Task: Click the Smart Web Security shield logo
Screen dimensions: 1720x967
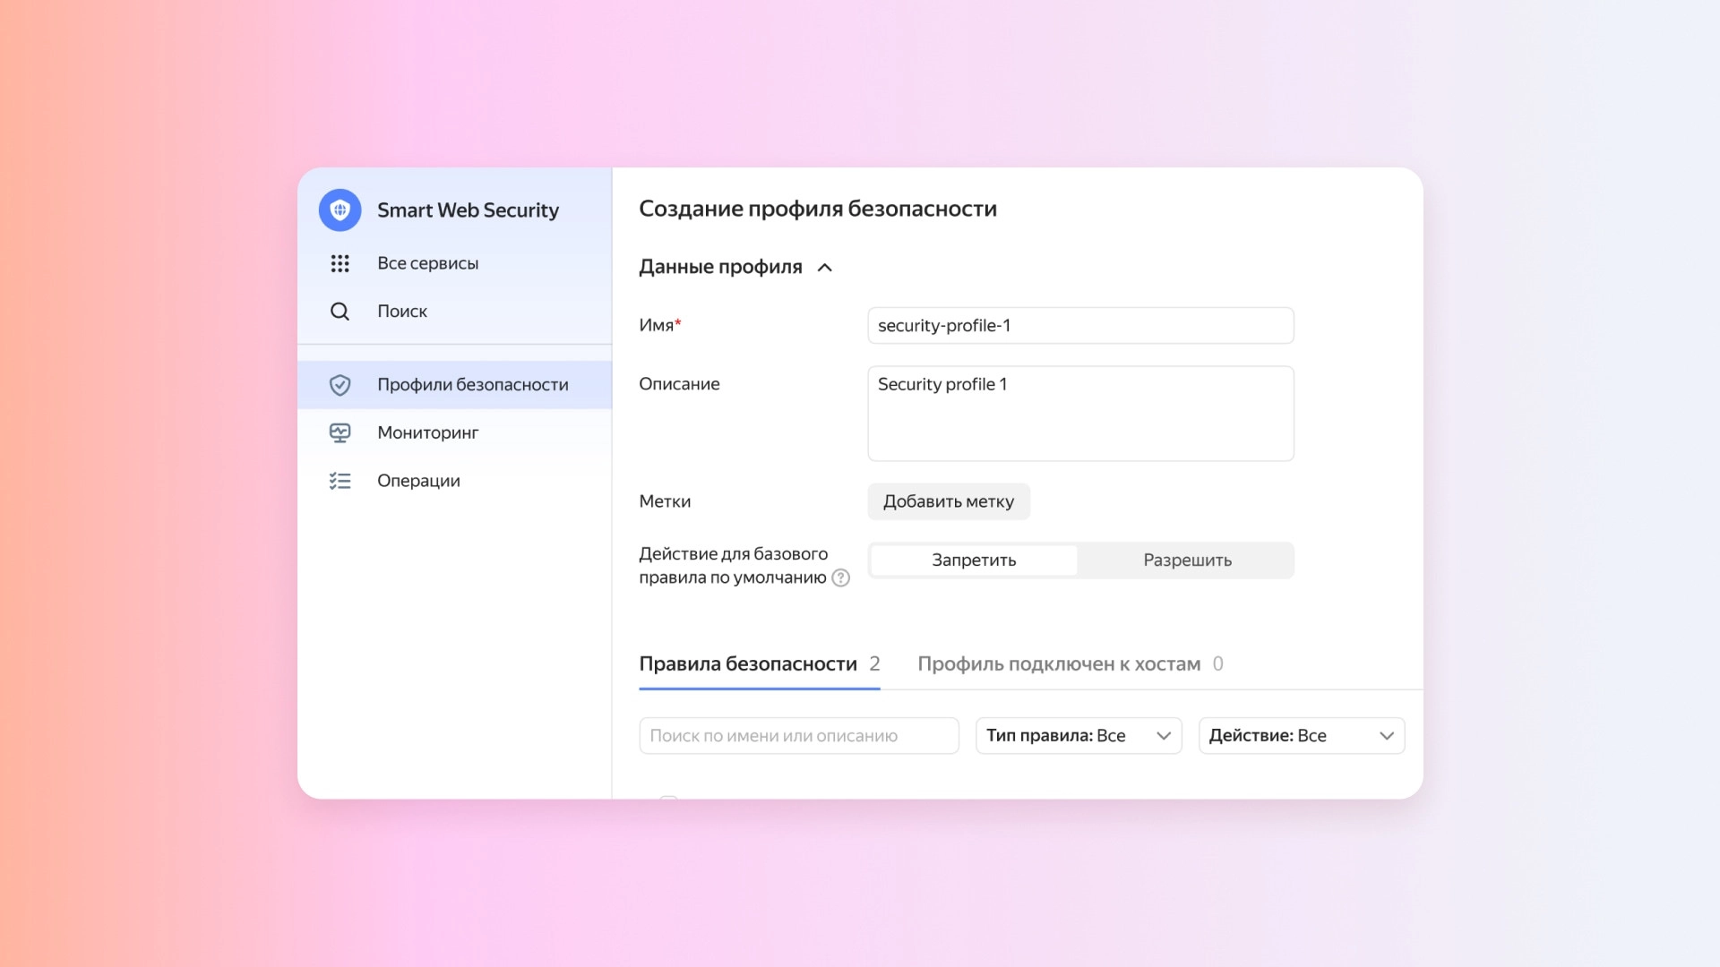Action: [x=340, y=210]
